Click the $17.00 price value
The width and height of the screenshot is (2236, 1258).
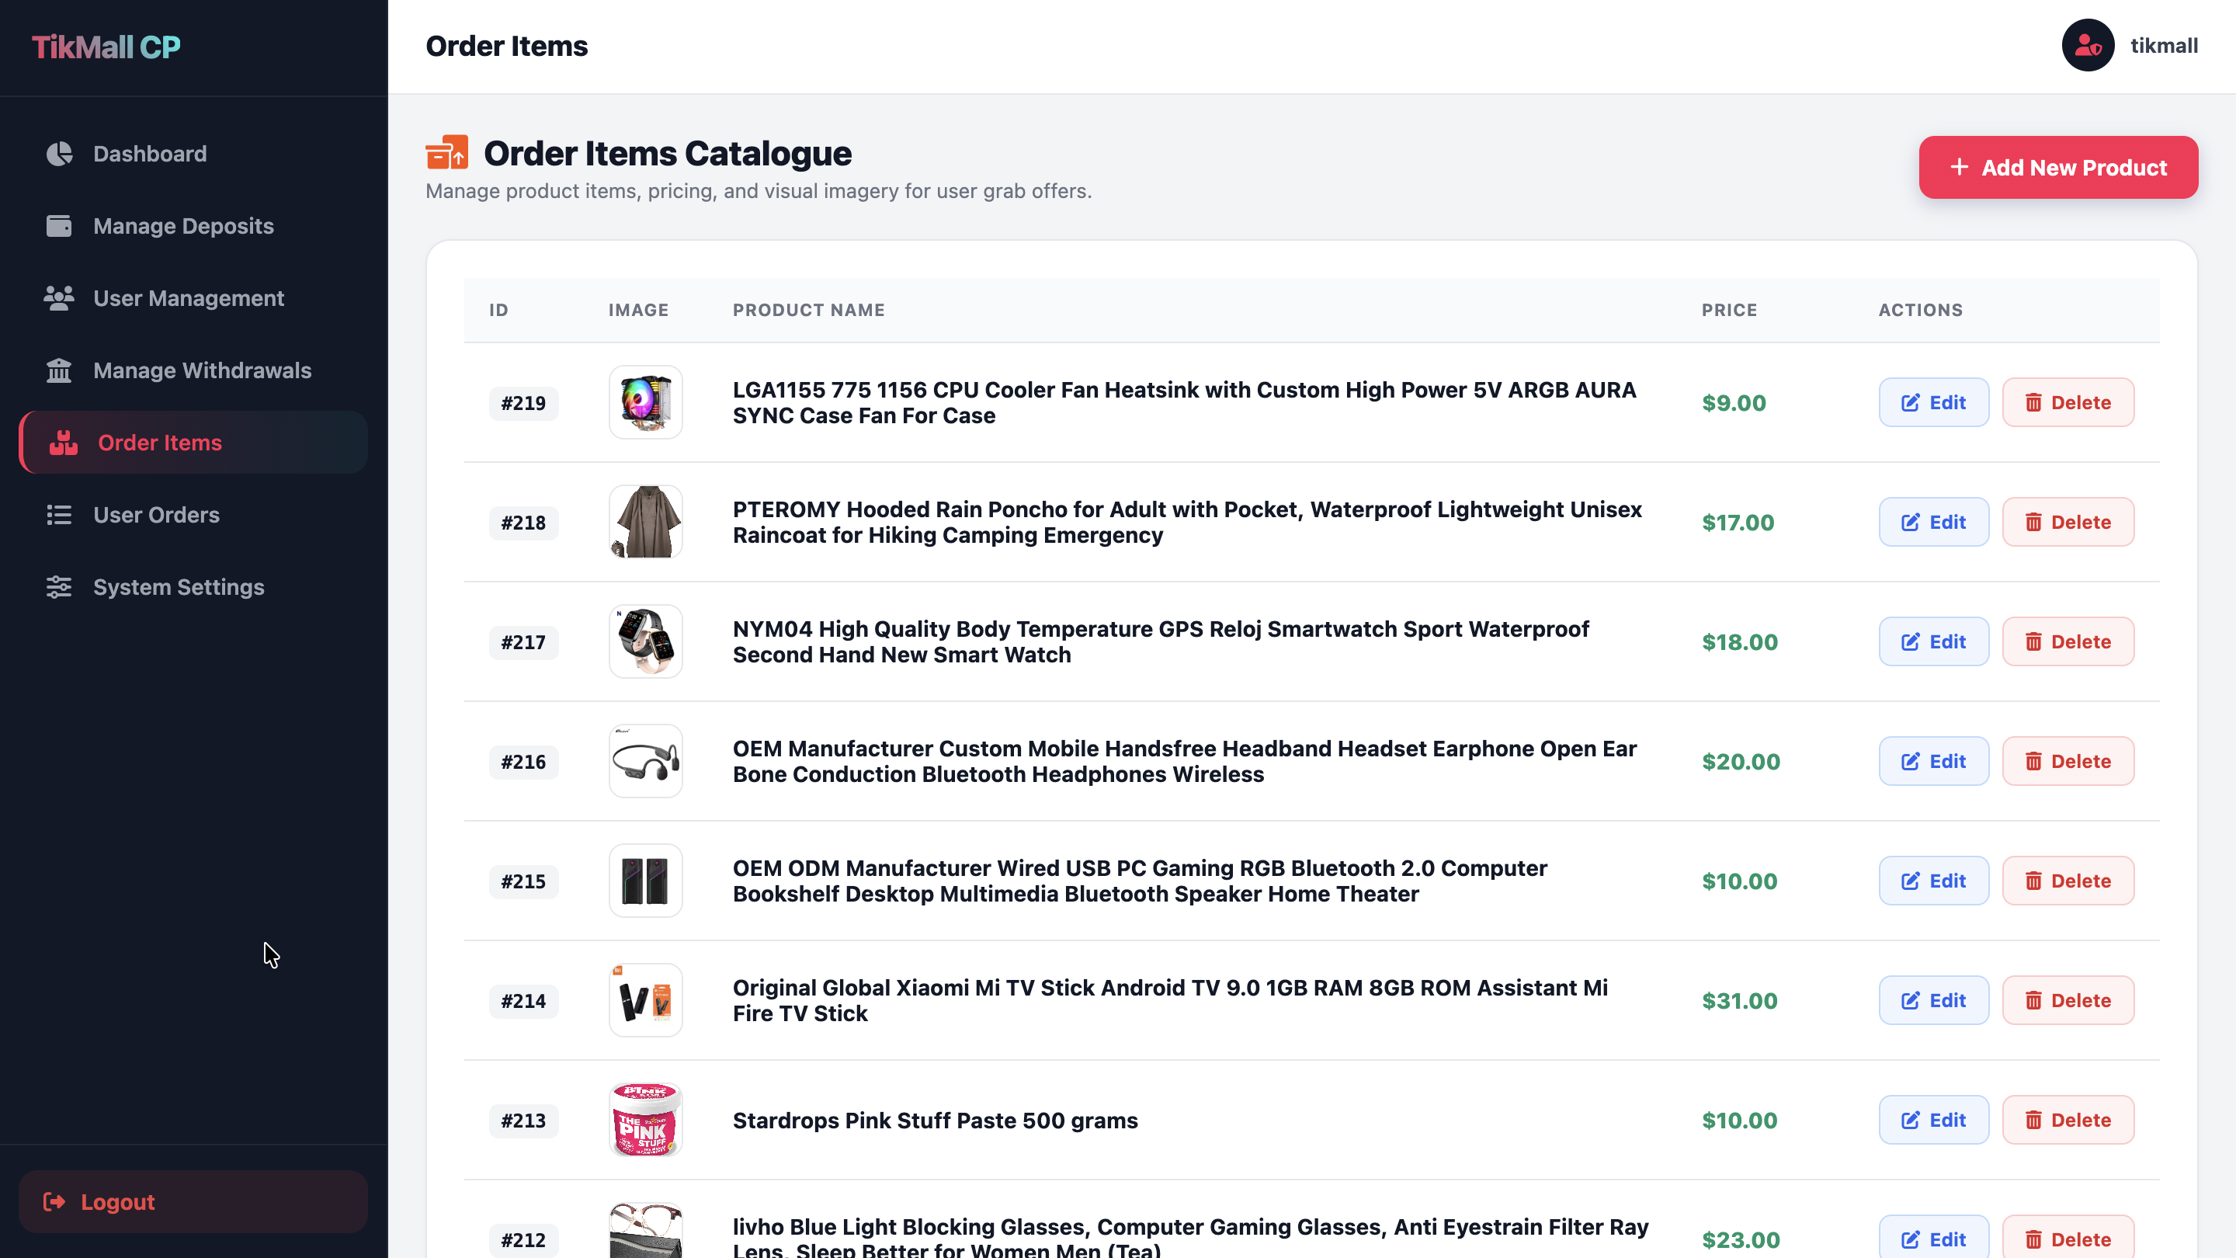(x=1738, y=523)
